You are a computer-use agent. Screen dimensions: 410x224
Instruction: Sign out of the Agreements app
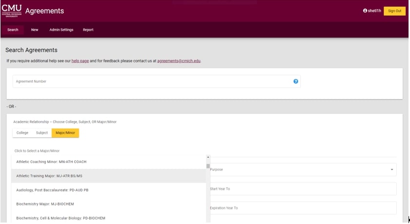click(394, 11)
